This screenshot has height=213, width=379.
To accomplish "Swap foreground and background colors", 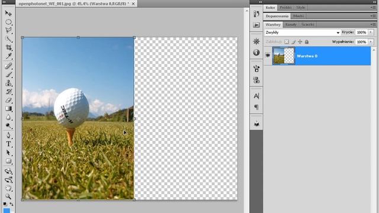I will 11,204.
